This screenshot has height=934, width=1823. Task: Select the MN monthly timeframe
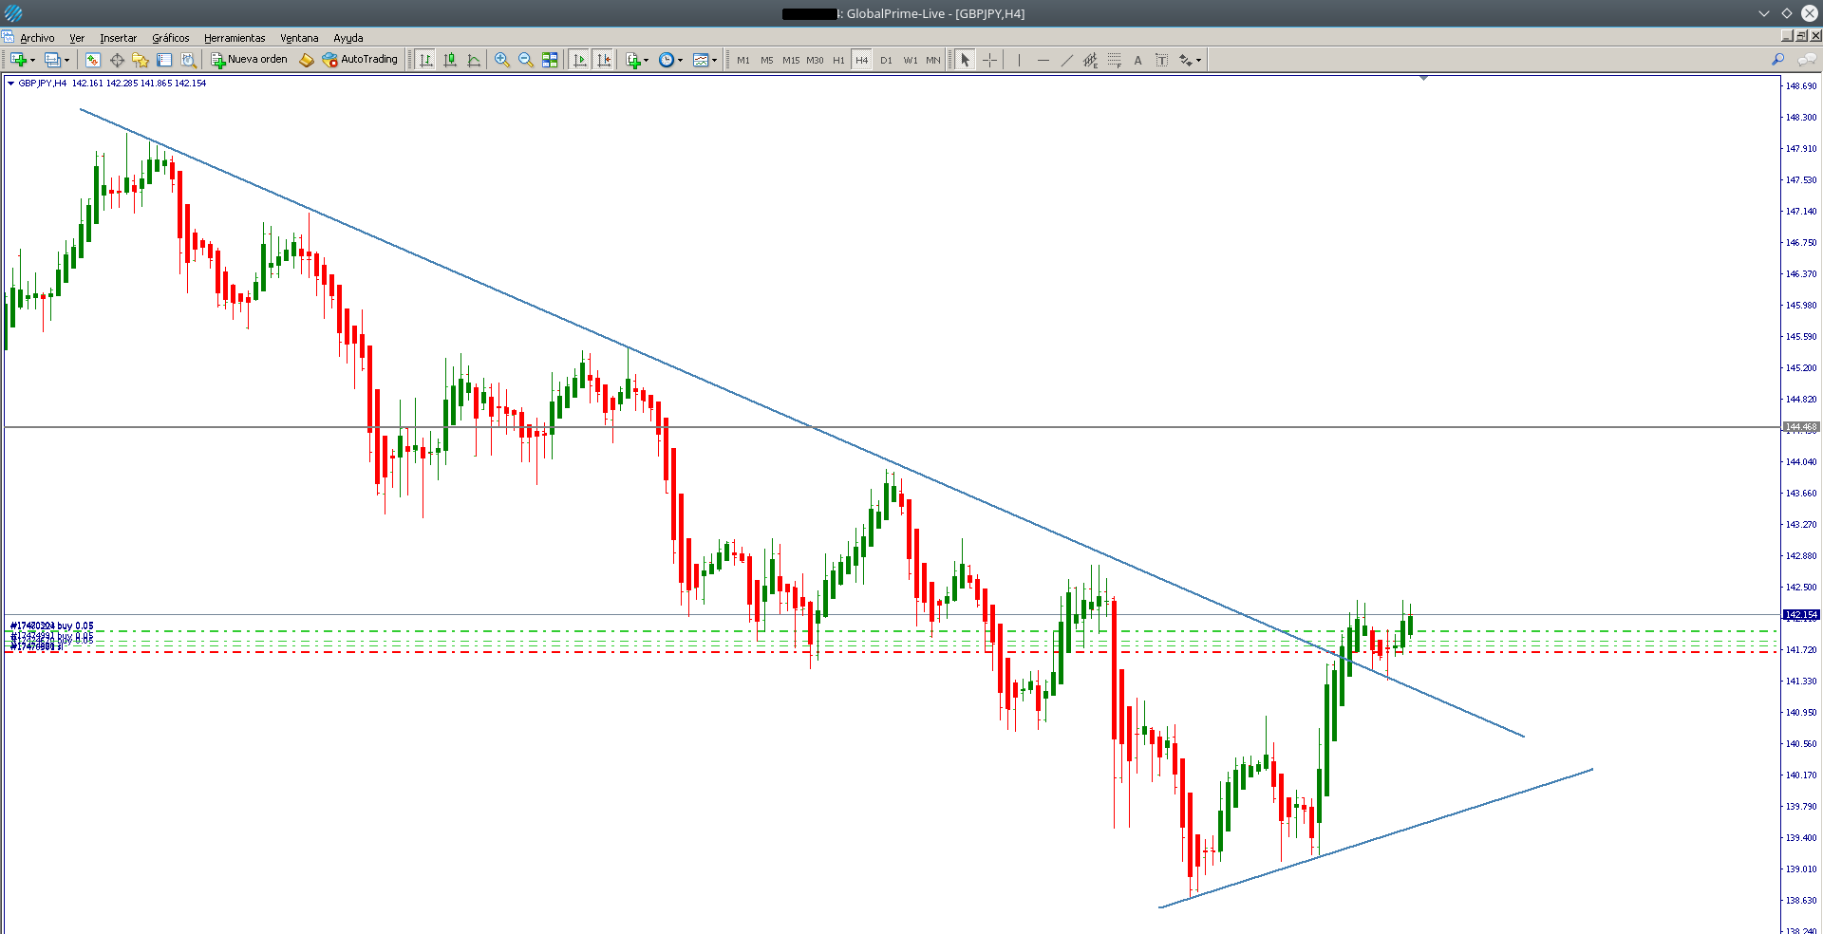pos(933,60)
